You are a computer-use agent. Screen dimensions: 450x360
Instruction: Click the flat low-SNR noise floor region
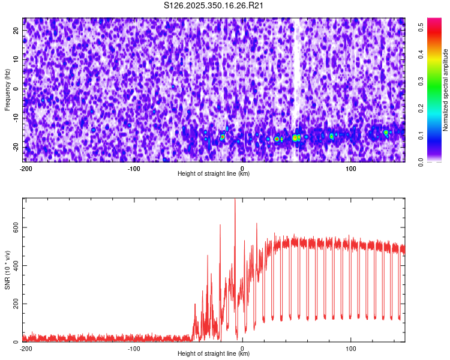tap(102, 338)
